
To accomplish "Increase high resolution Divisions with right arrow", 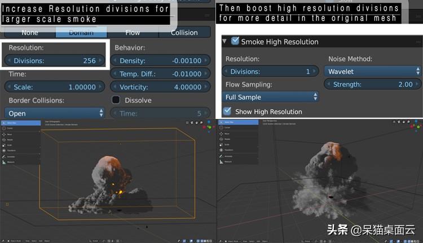I will point(314,71).
